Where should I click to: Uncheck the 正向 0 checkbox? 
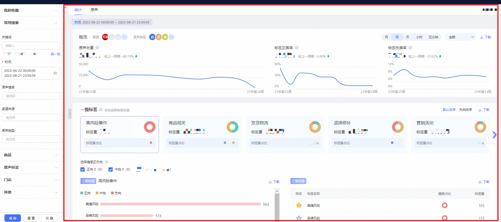(83, 169)
